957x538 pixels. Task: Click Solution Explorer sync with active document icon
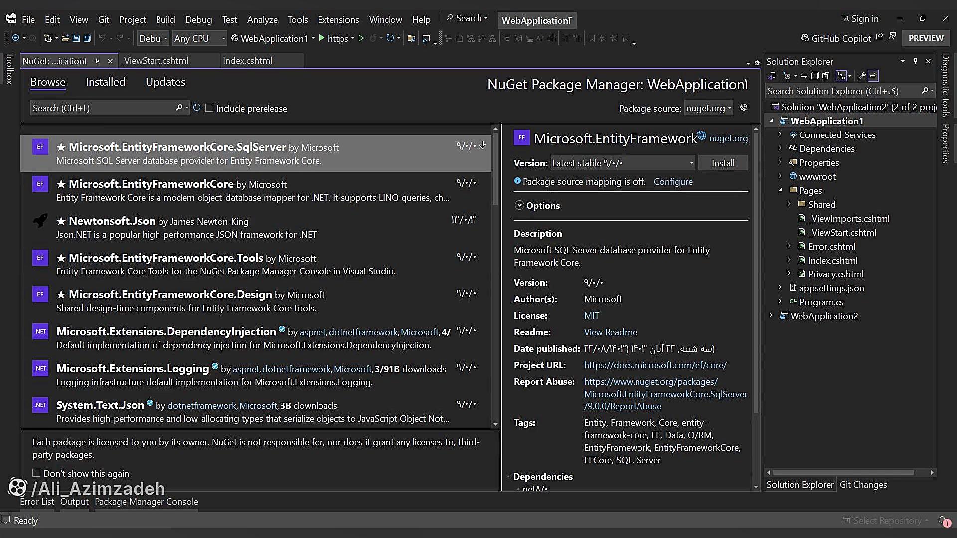coord(804,76)
